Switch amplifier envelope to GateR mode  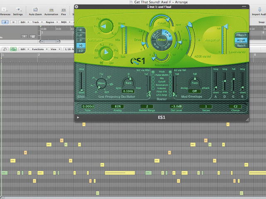pos(241,46)
